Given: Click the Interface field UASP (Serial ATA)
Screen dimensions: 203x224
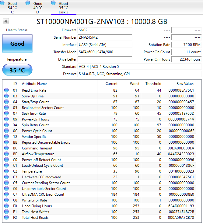Looking at the screenshot, I should coord(105,45).
